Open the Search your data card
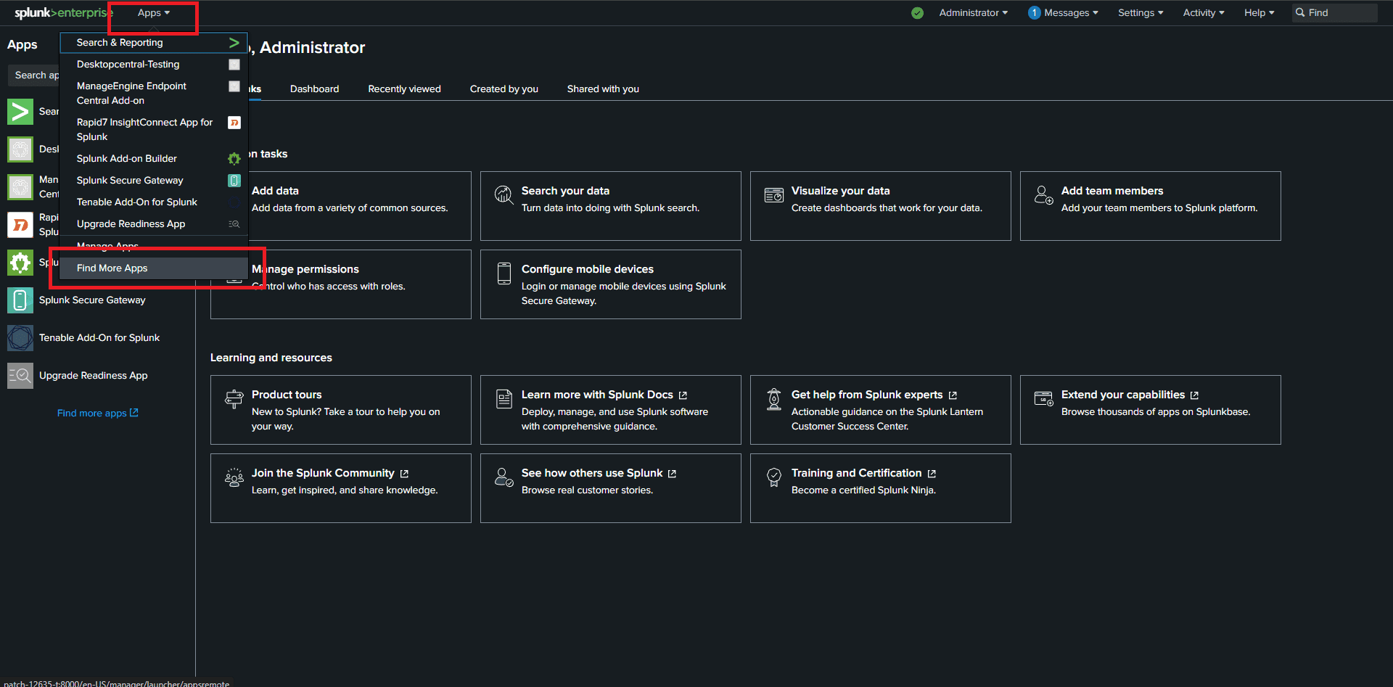This screenshot has width=1393, height=687. [610, 206]
